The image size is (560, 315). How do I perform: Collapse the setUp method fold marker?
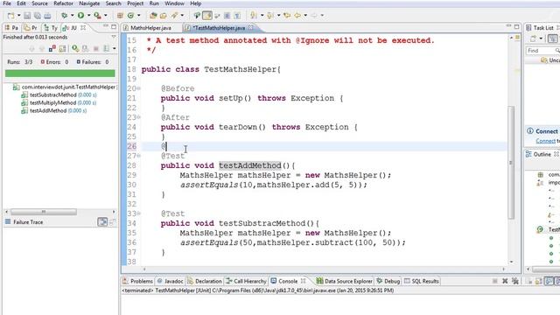(138, 88)
